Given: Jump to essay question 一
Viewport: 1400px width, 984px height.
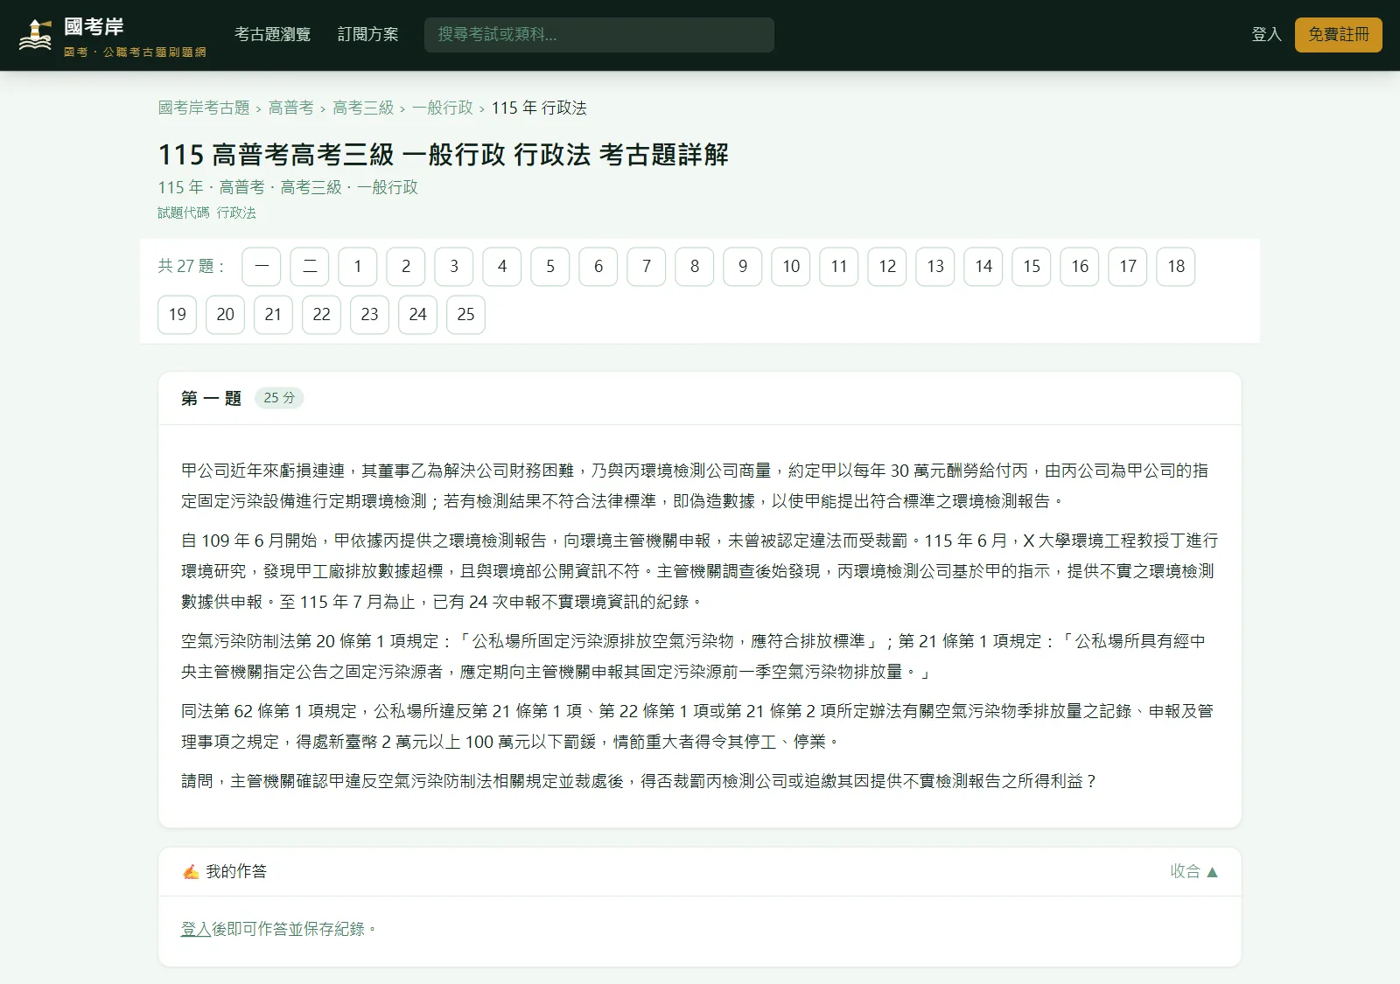Looking at the screenshot, I should tap(262, 267).
